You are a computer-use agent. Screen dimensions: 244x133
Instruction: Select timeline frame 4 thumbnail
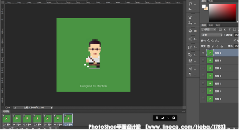pos(37,119)
